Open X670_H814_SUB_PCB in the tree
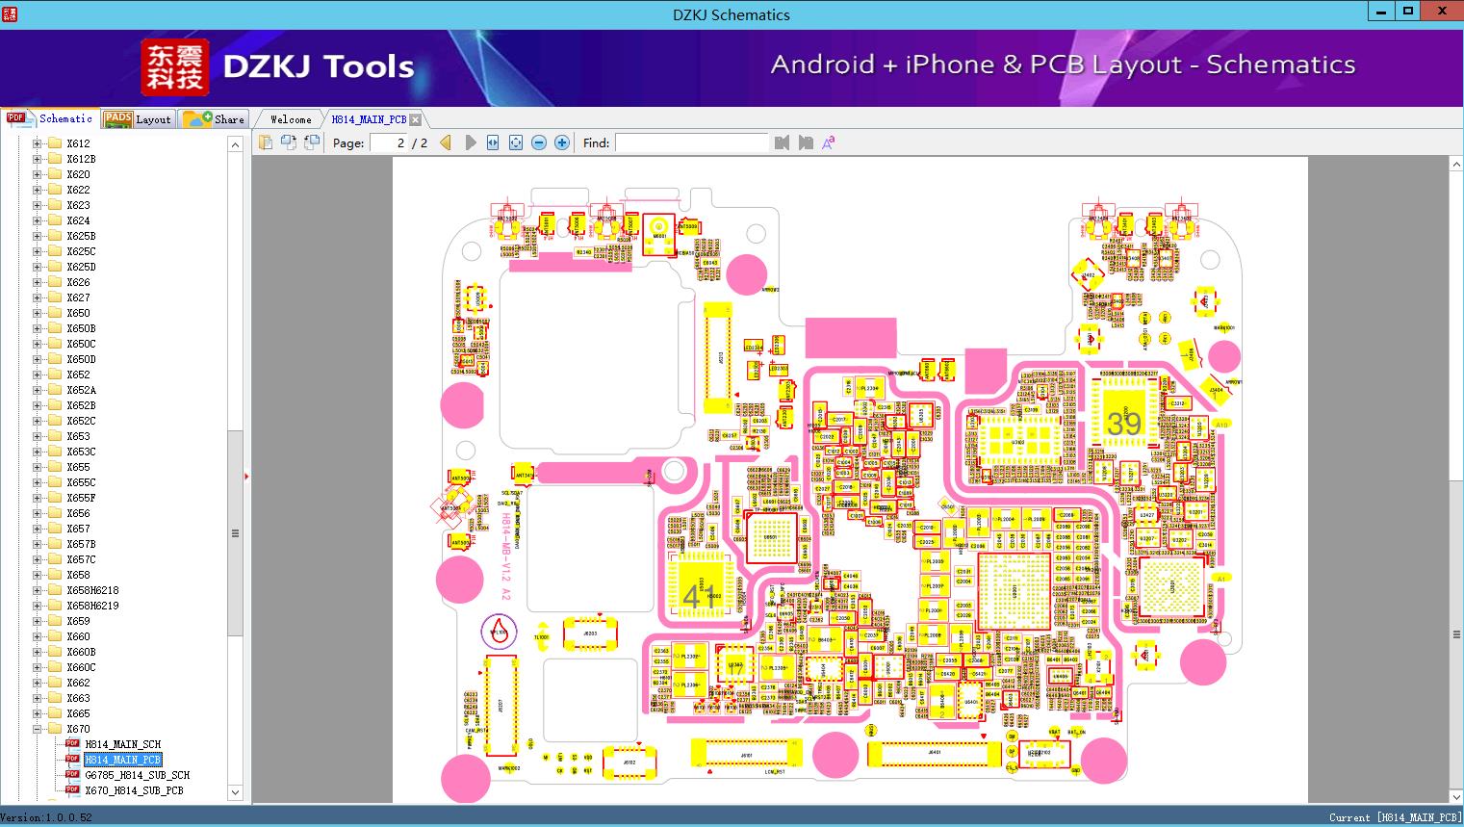This screenshot has width=1464, height=827. tap(134, 790)
